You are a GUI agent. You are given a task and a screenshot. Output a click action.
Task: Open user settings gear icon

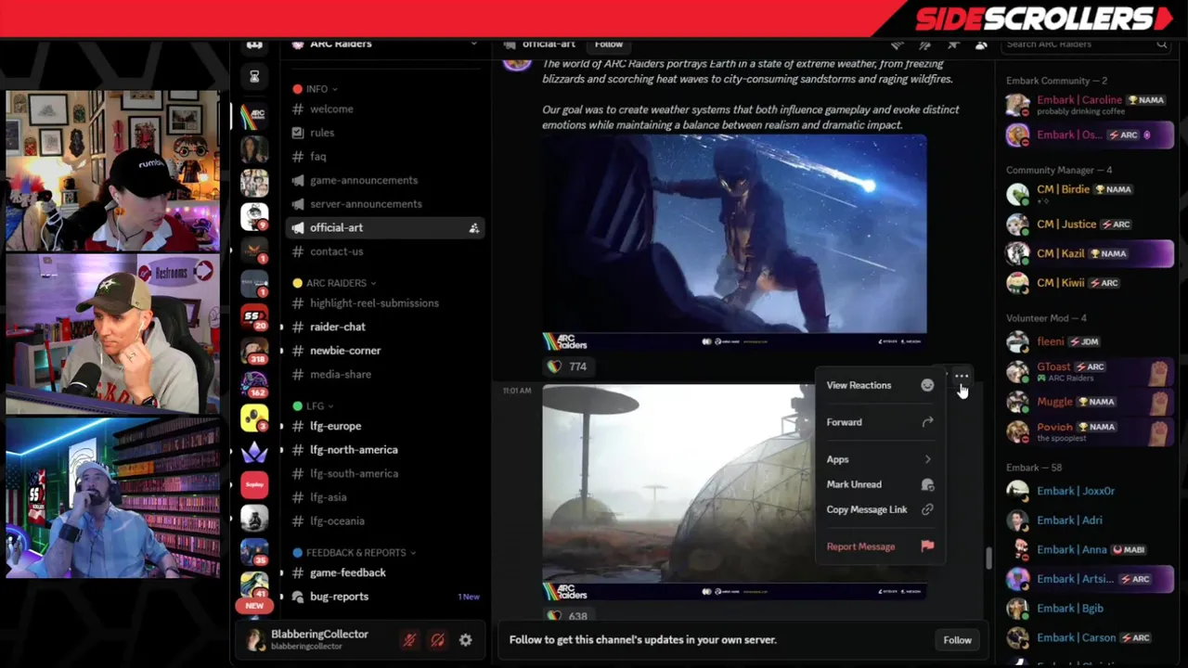[466, 640]
